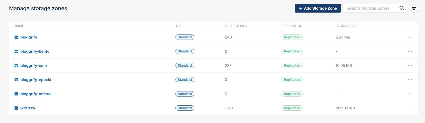Click storage icon beside bloggrify-mistral
The image size is (425, 123).
(x=16, y=94)
